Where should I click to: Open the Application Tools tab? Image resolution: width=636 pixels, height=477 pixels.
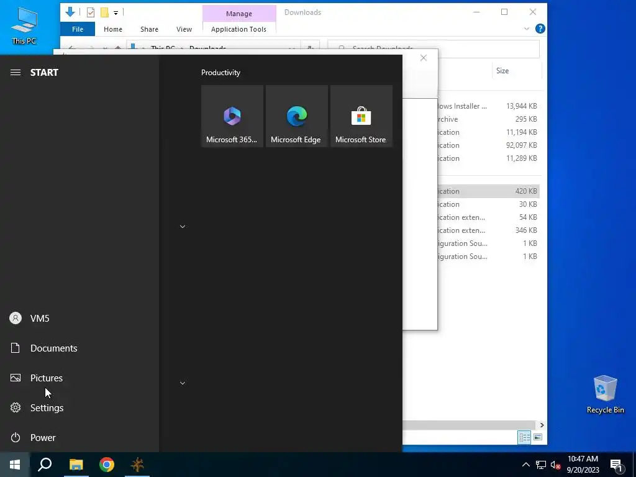point(239,29)
